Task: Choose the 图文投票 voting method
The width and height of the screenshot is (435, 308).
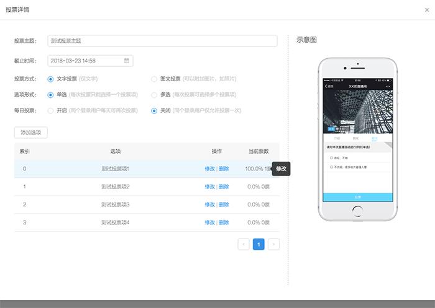Action: click(154, 79)
